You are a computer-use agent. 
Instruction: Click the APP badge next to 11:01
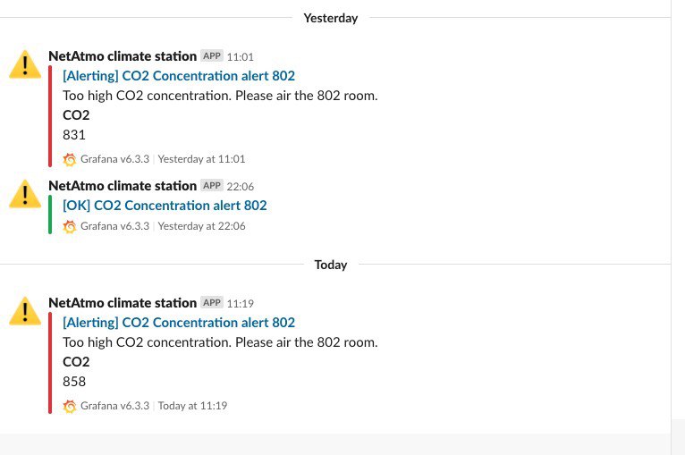(212, 56)
